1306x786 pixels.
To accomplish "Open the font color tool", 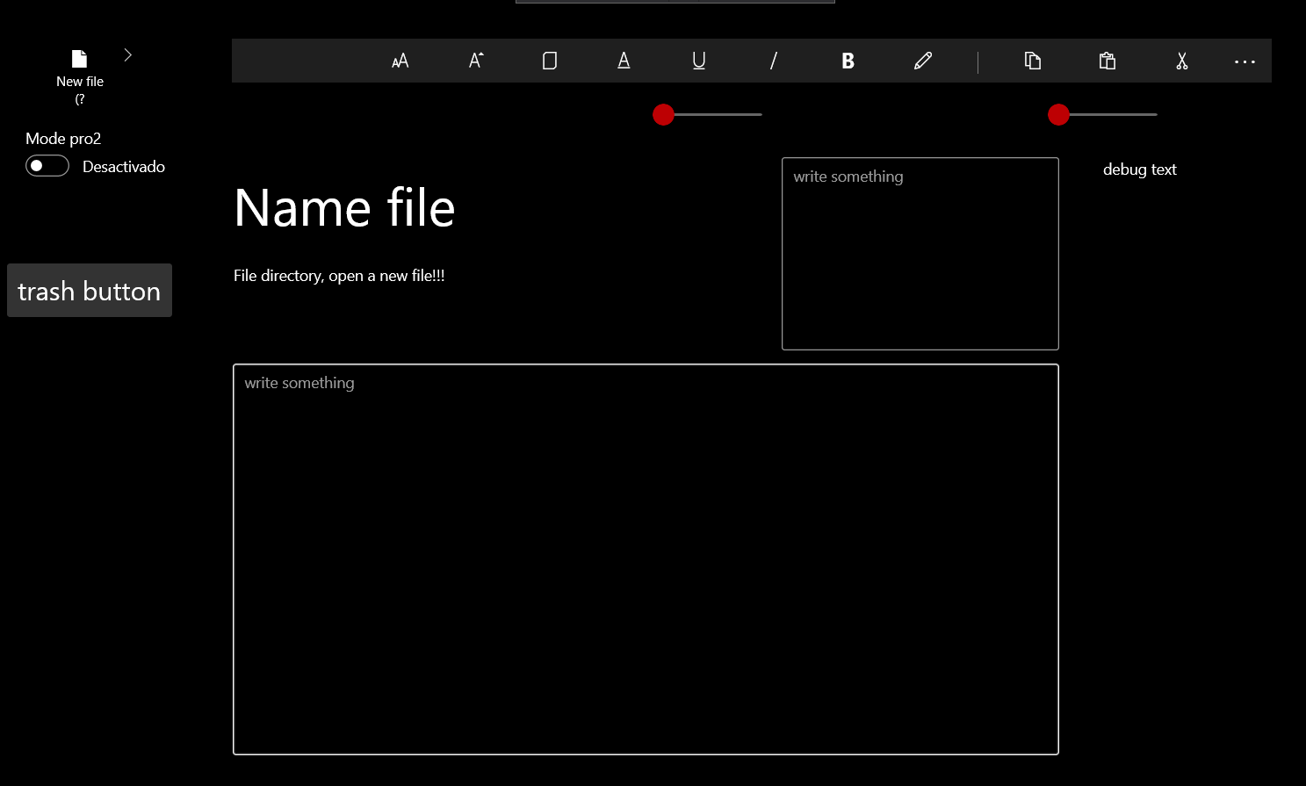I will point(624,61).
